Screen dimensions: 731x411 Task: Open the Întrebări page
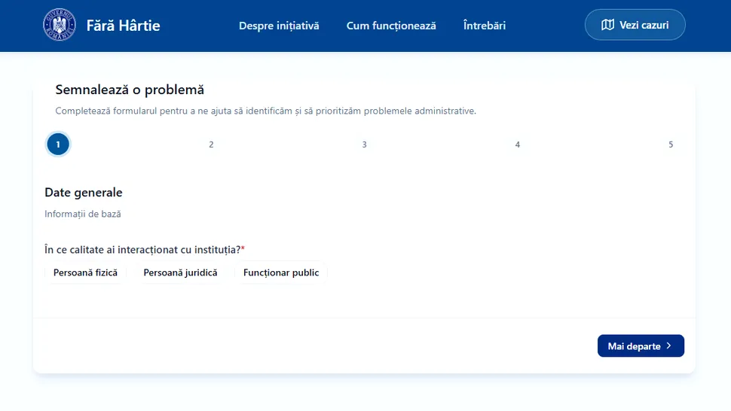point(485,26)
